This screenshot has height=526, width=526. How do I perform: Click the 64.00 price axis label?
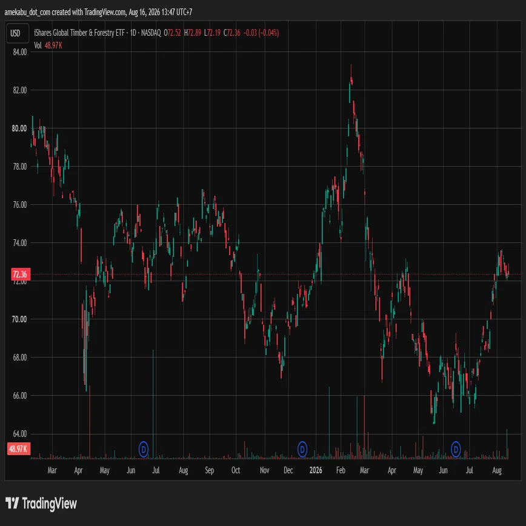(x=20, y=434)
